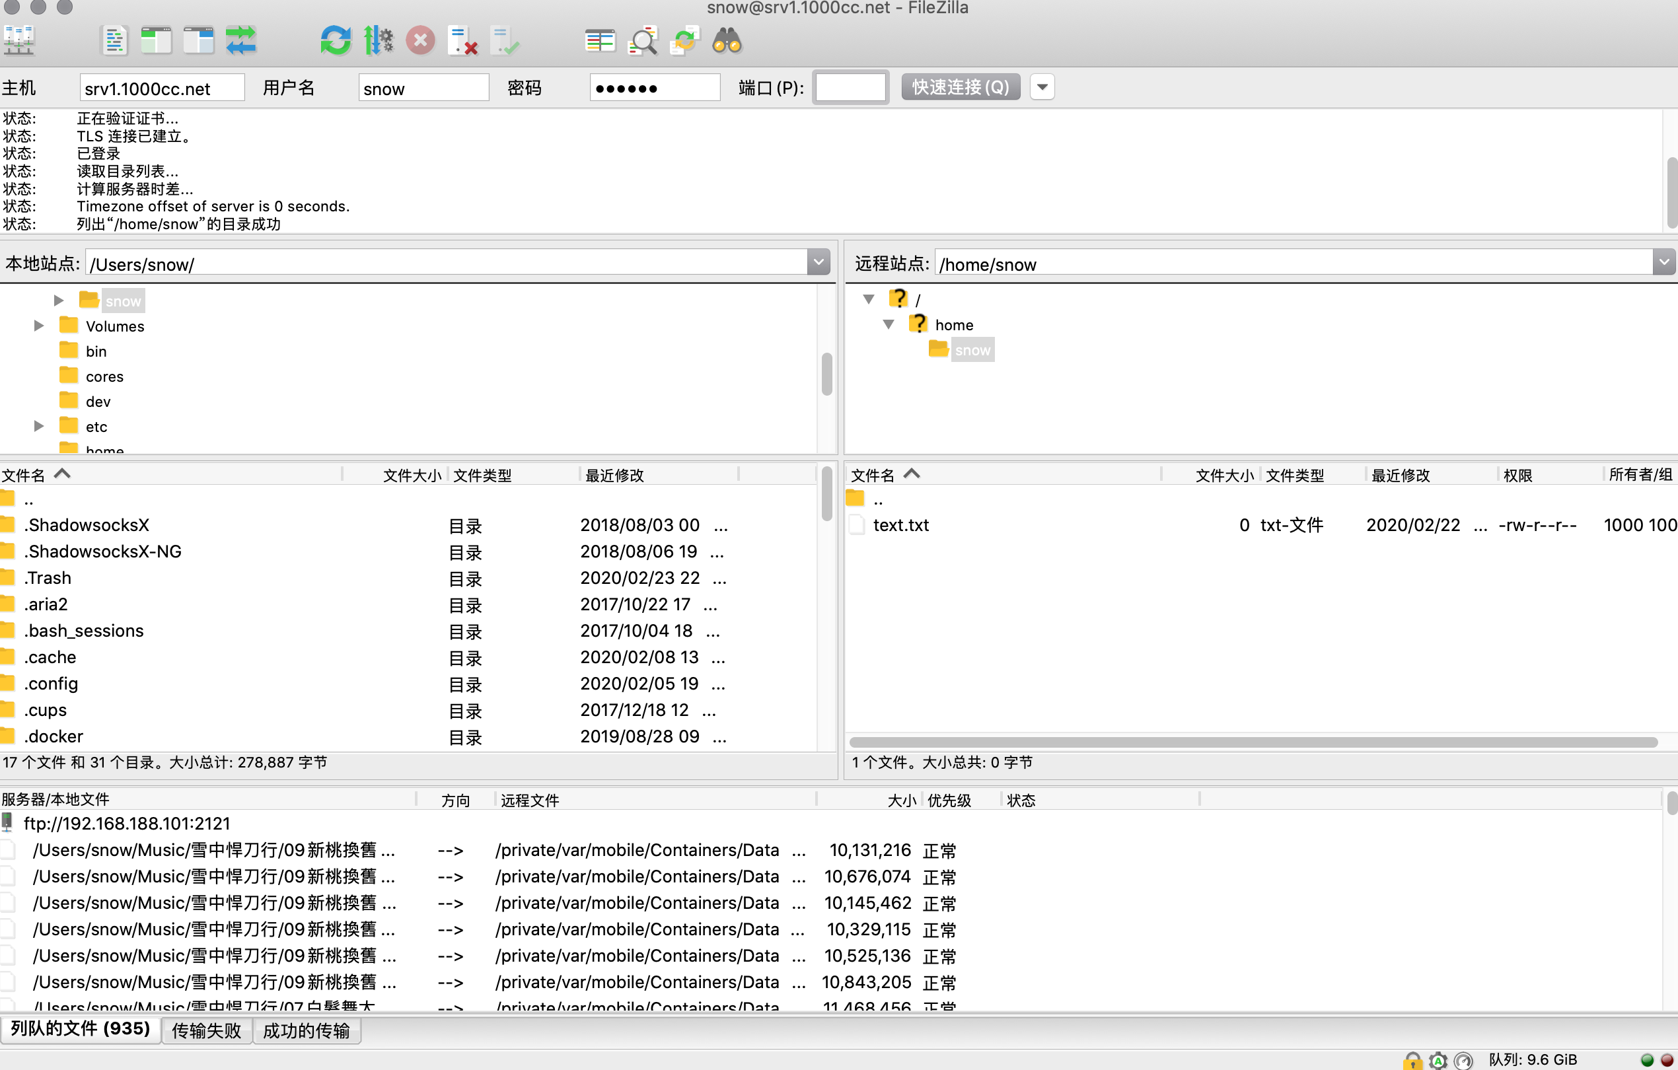Open the quickconnect history dropdown arrow
1678x1070 pixels.
coord(1042,87)
